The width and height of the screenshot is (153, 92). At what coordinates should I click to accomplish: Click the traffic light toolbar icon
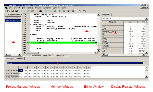click(x=40, y=11)
